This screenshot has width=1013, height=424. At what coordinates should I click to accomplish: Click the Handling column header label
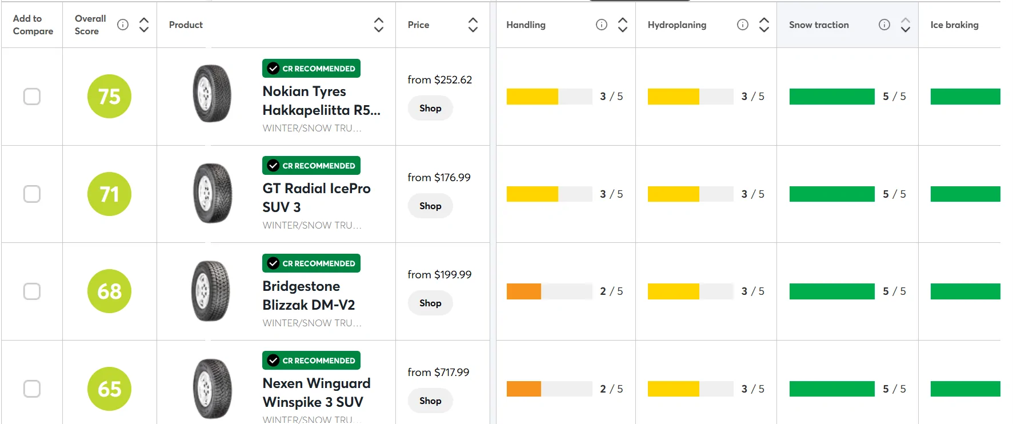click(526, 25)
